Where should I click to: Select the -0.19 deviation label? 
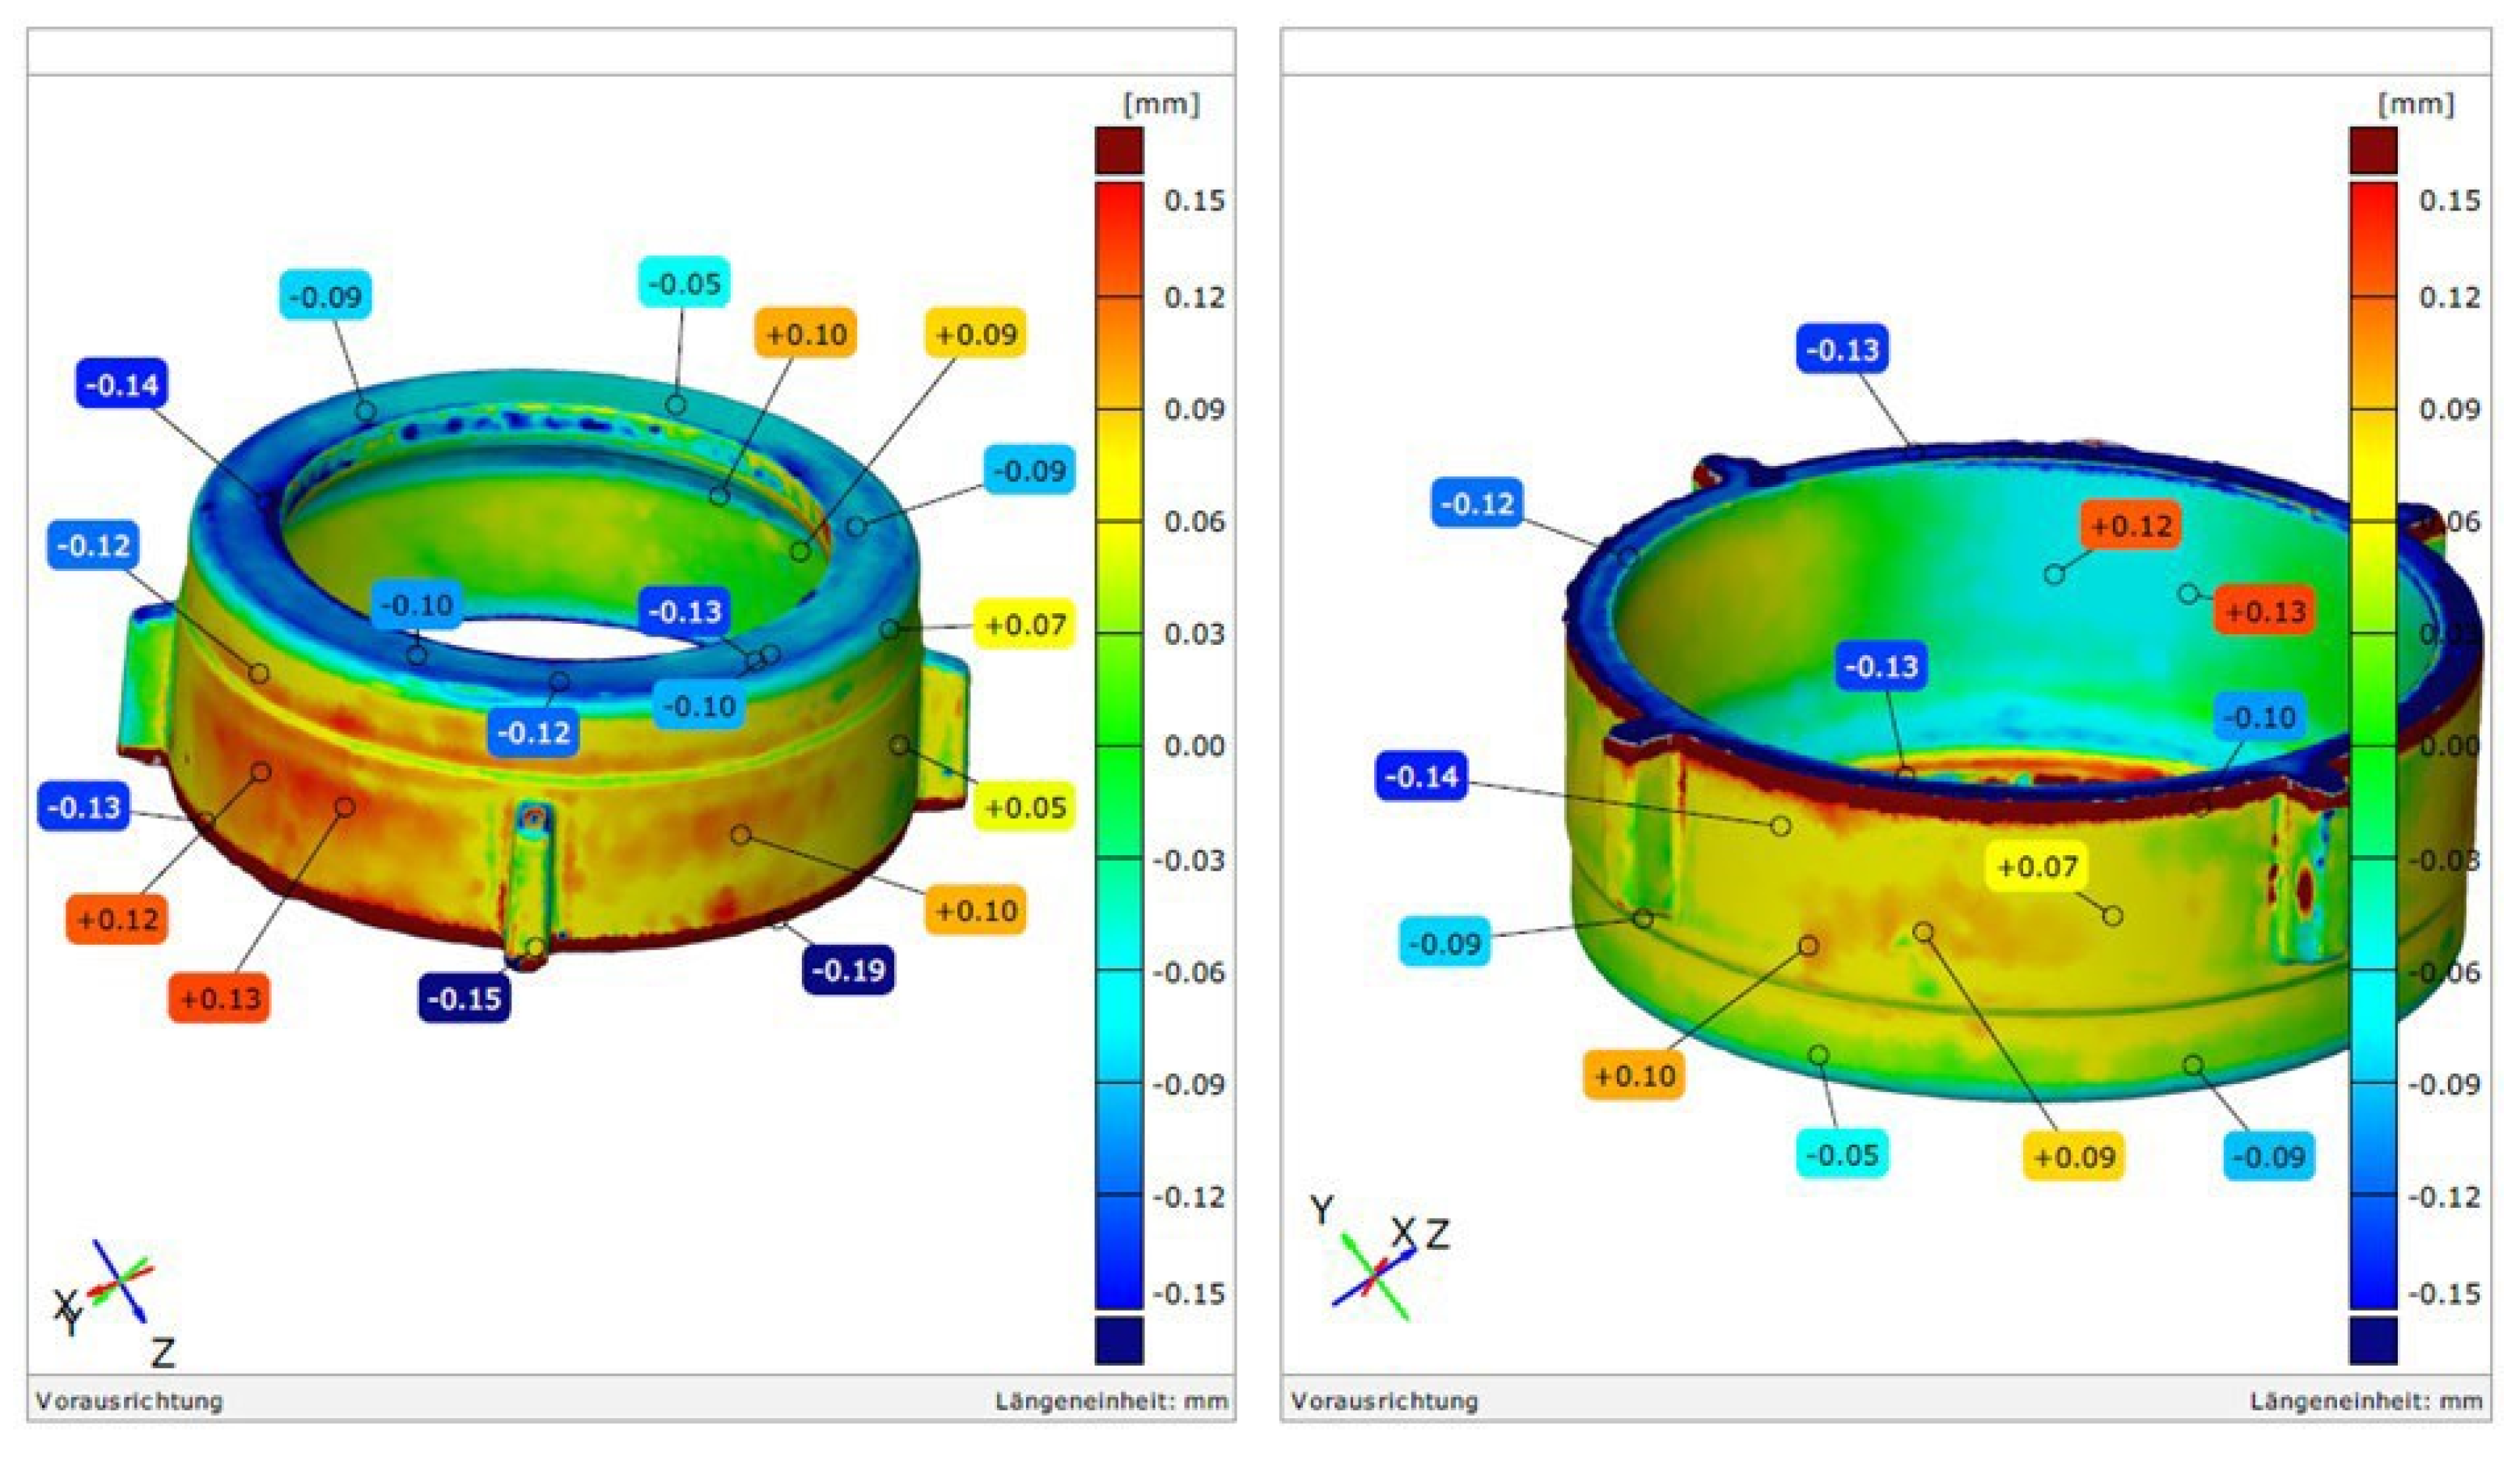click(848, 969)
